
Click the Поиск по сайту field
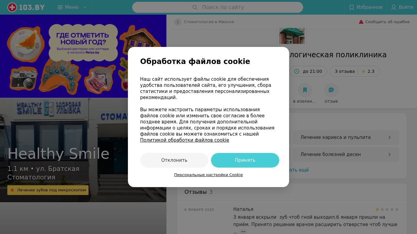pos(218,7)
